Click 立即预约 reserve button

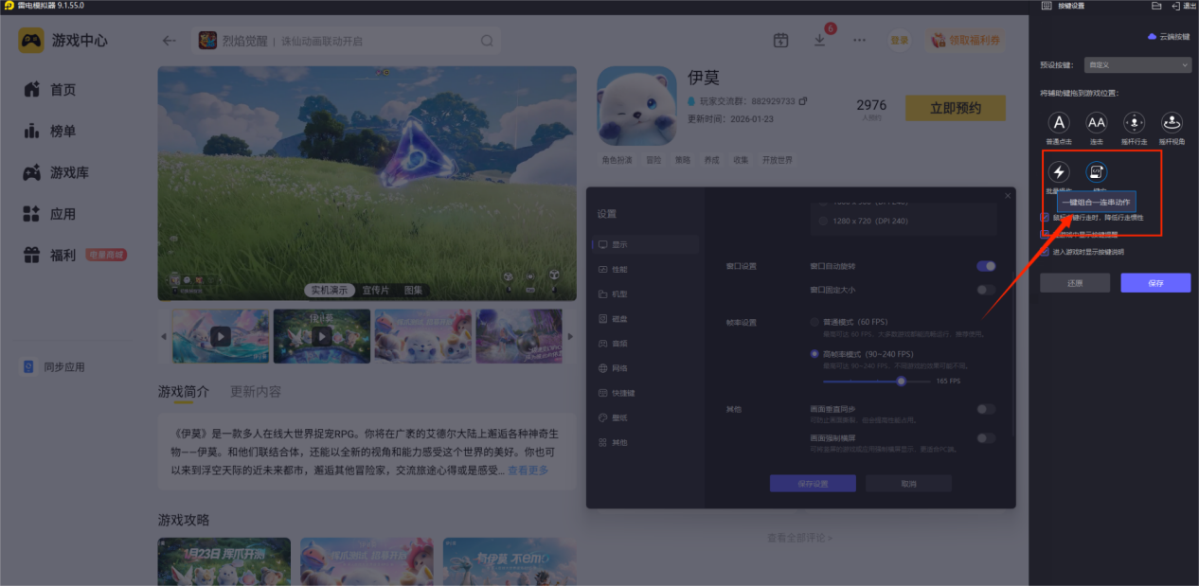click(955, 108)
